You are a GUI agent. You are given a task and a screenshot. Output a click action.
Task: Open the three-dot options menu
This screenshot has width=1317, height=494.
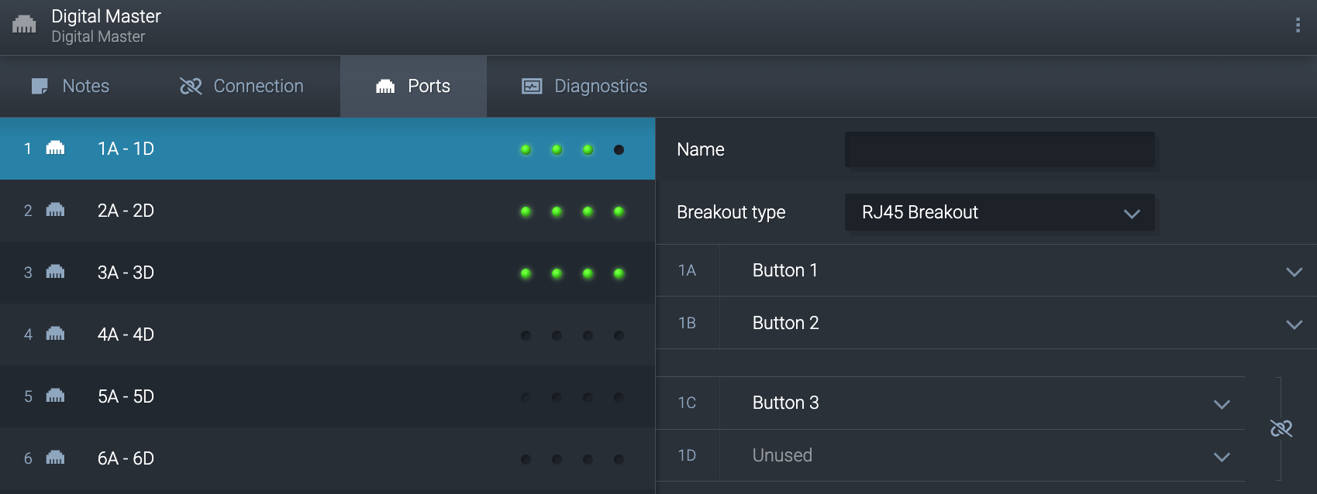tap(1297, 26)
